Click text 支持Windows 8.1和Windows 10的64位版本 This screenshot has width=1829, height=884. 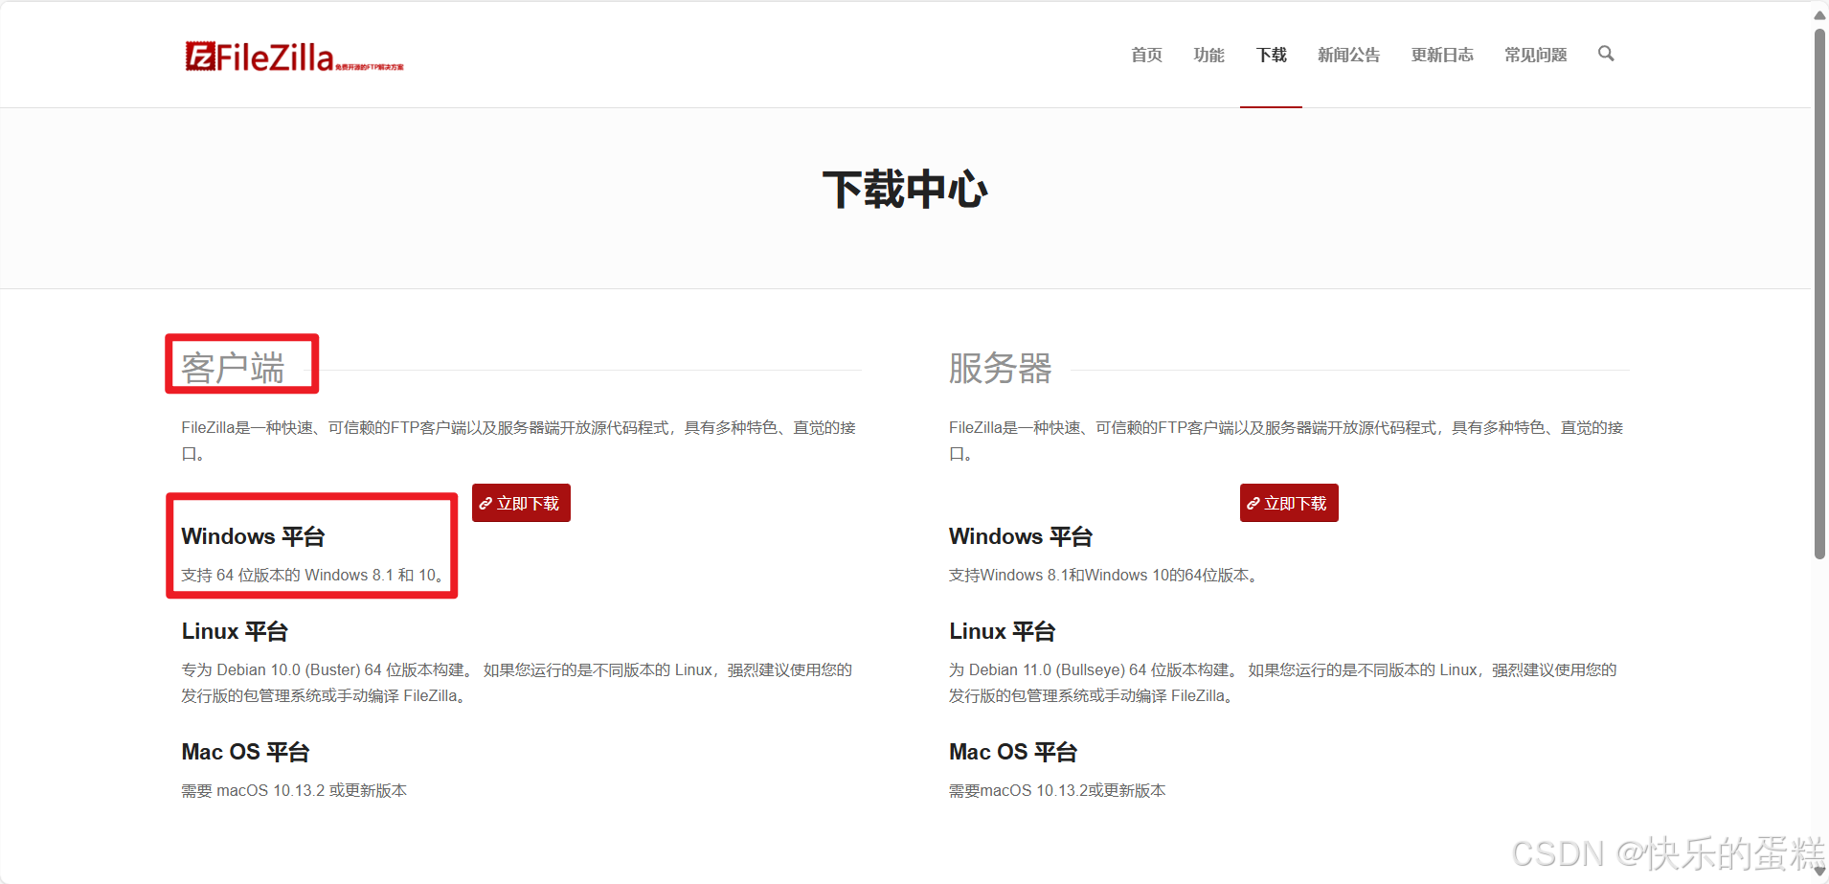pos(1104,575)
